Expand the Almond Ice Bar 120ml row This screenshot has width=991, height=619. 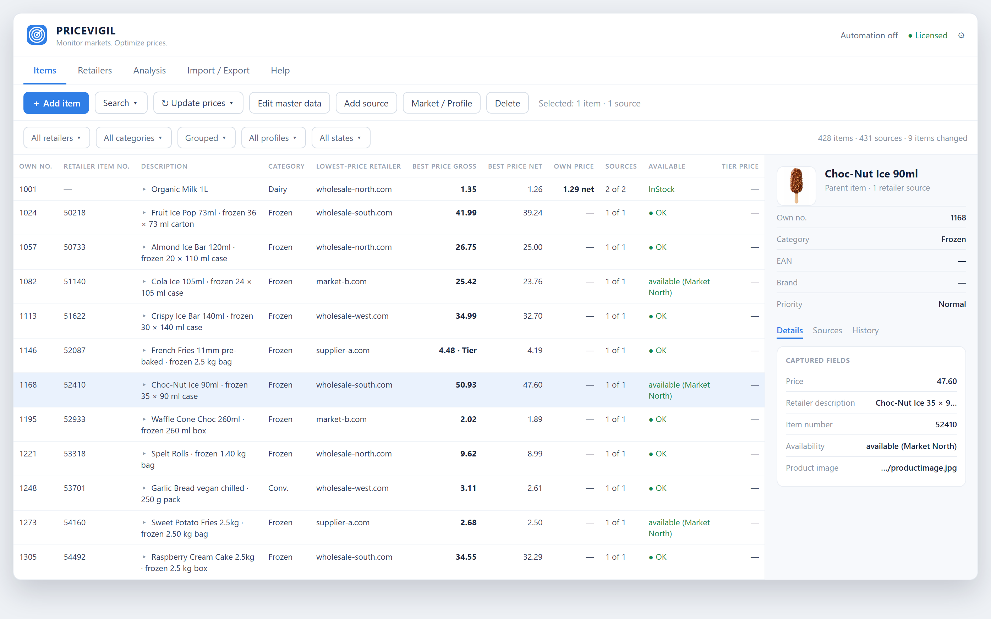tap(144, 247)
